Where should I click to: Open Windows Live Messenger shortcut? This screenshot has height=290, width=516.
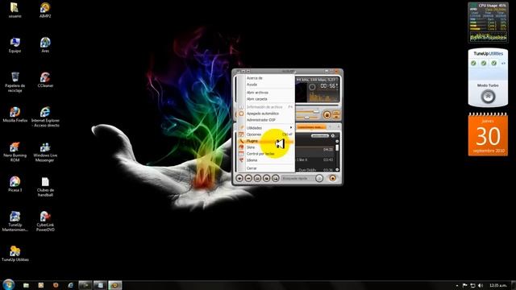(x=45, y=152)
